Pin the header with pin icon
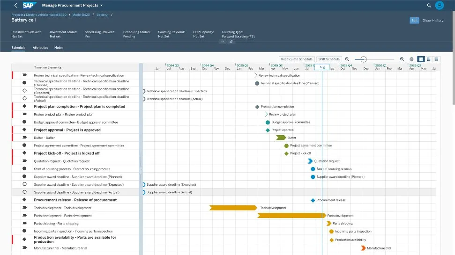 (x=231, y=42)
